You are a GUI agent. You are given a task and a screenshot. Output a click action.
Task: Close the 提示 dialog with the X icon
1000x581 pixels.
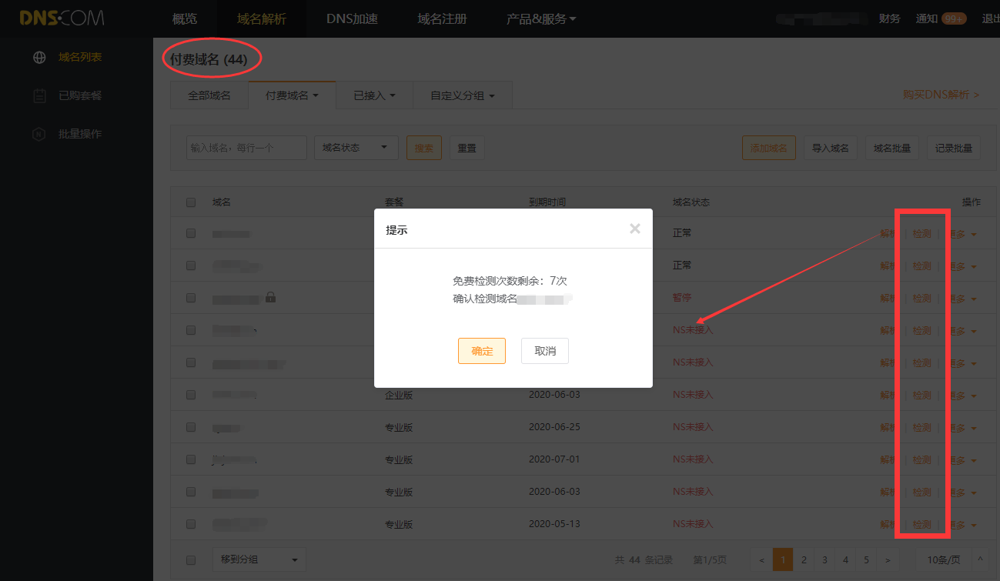point(634,229)
